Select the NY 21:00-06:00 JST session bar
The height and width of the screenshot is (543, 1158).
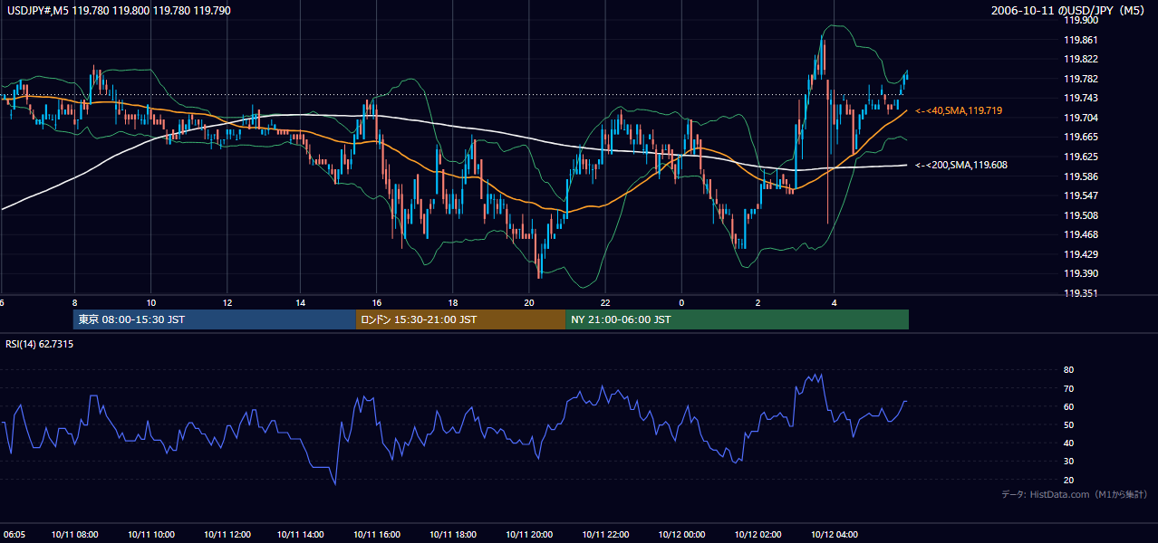tap(738, 319)
